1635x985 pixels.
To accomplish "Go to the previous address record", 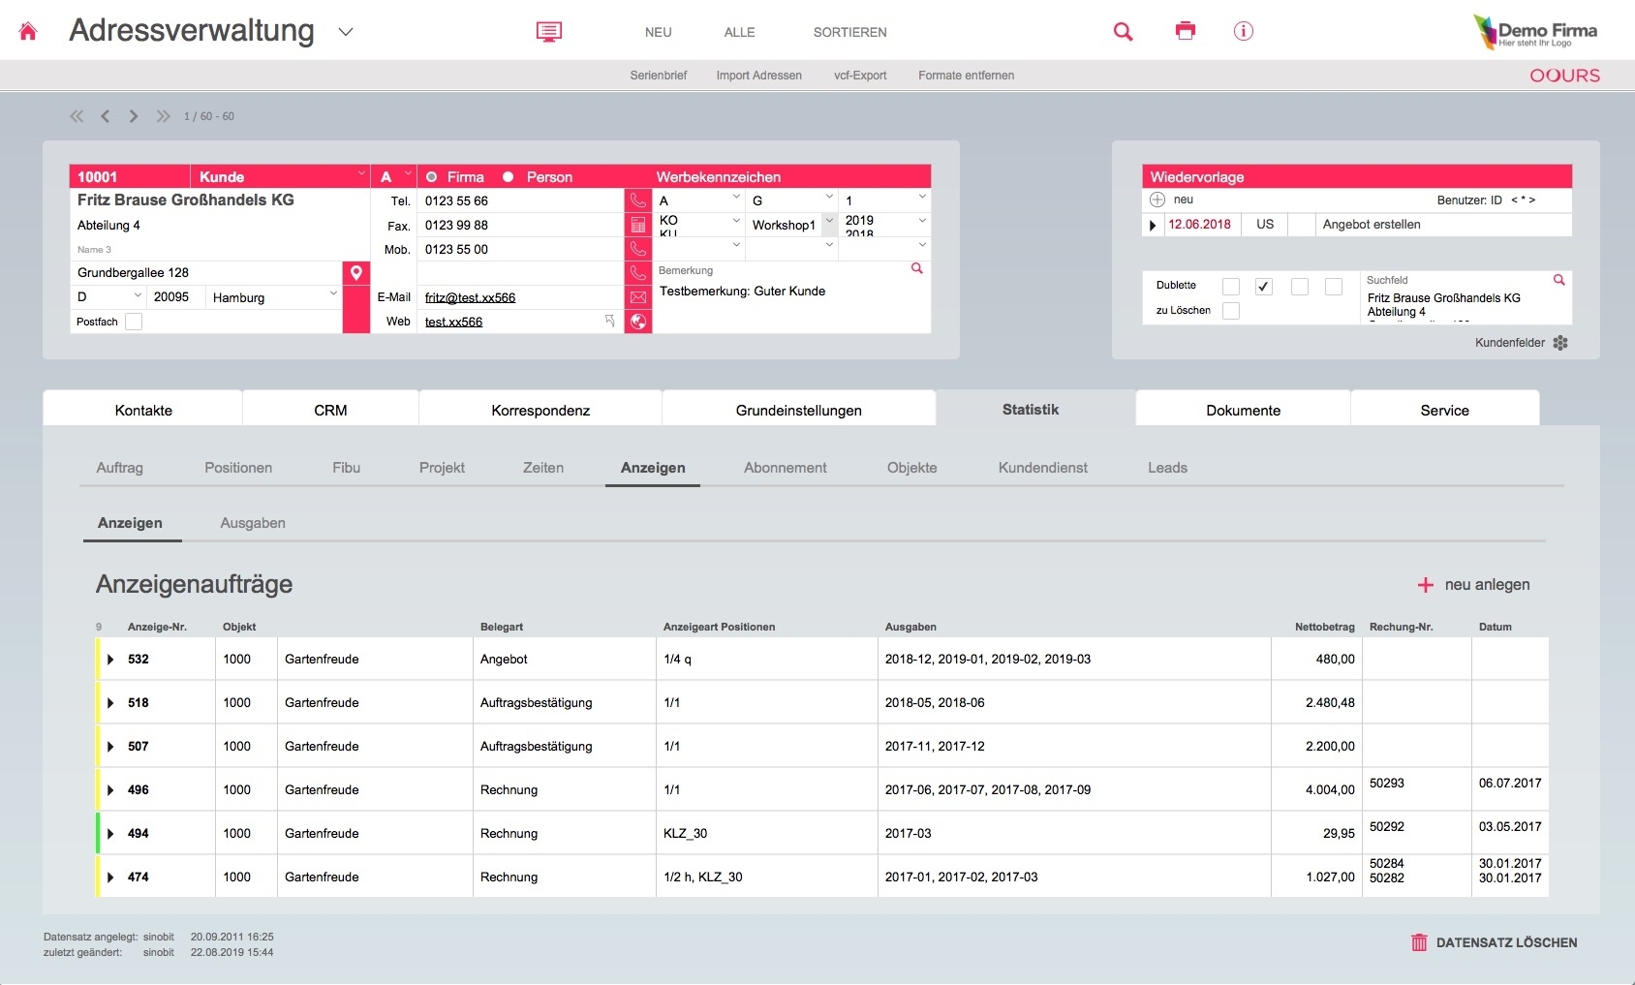I will coord(105,116).
